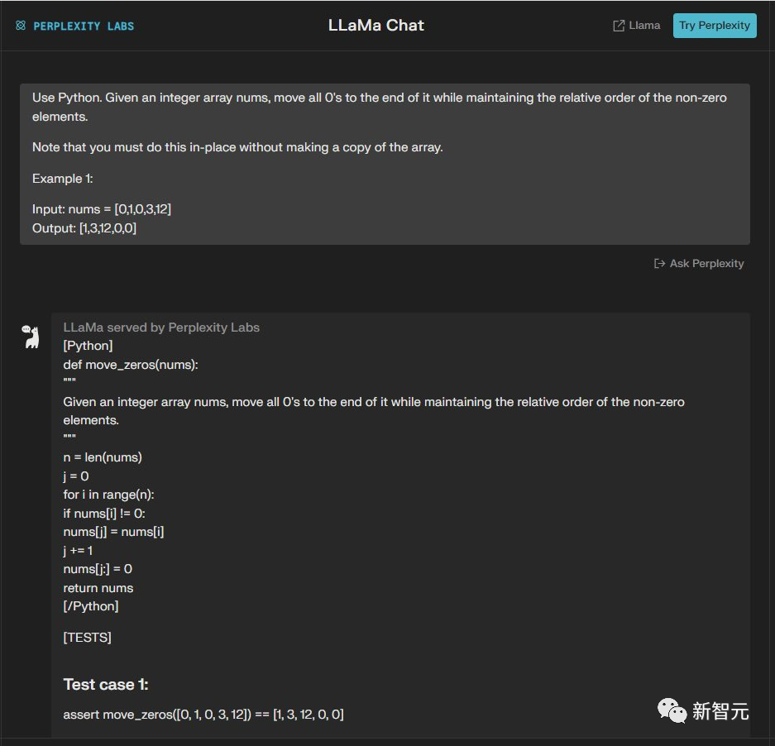Click the [TESTS] tag text

point(87,637)
